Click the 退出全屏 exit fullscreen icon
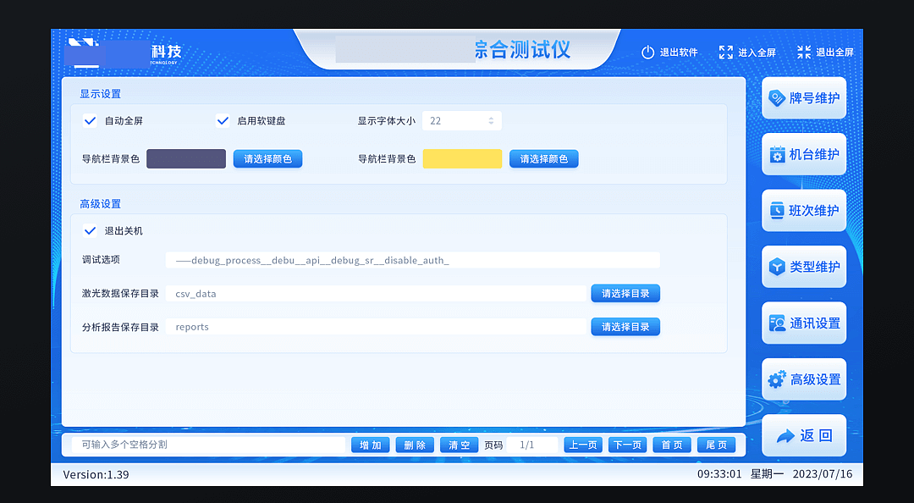The width and height of the screenshot is (914, 503). 803,51
